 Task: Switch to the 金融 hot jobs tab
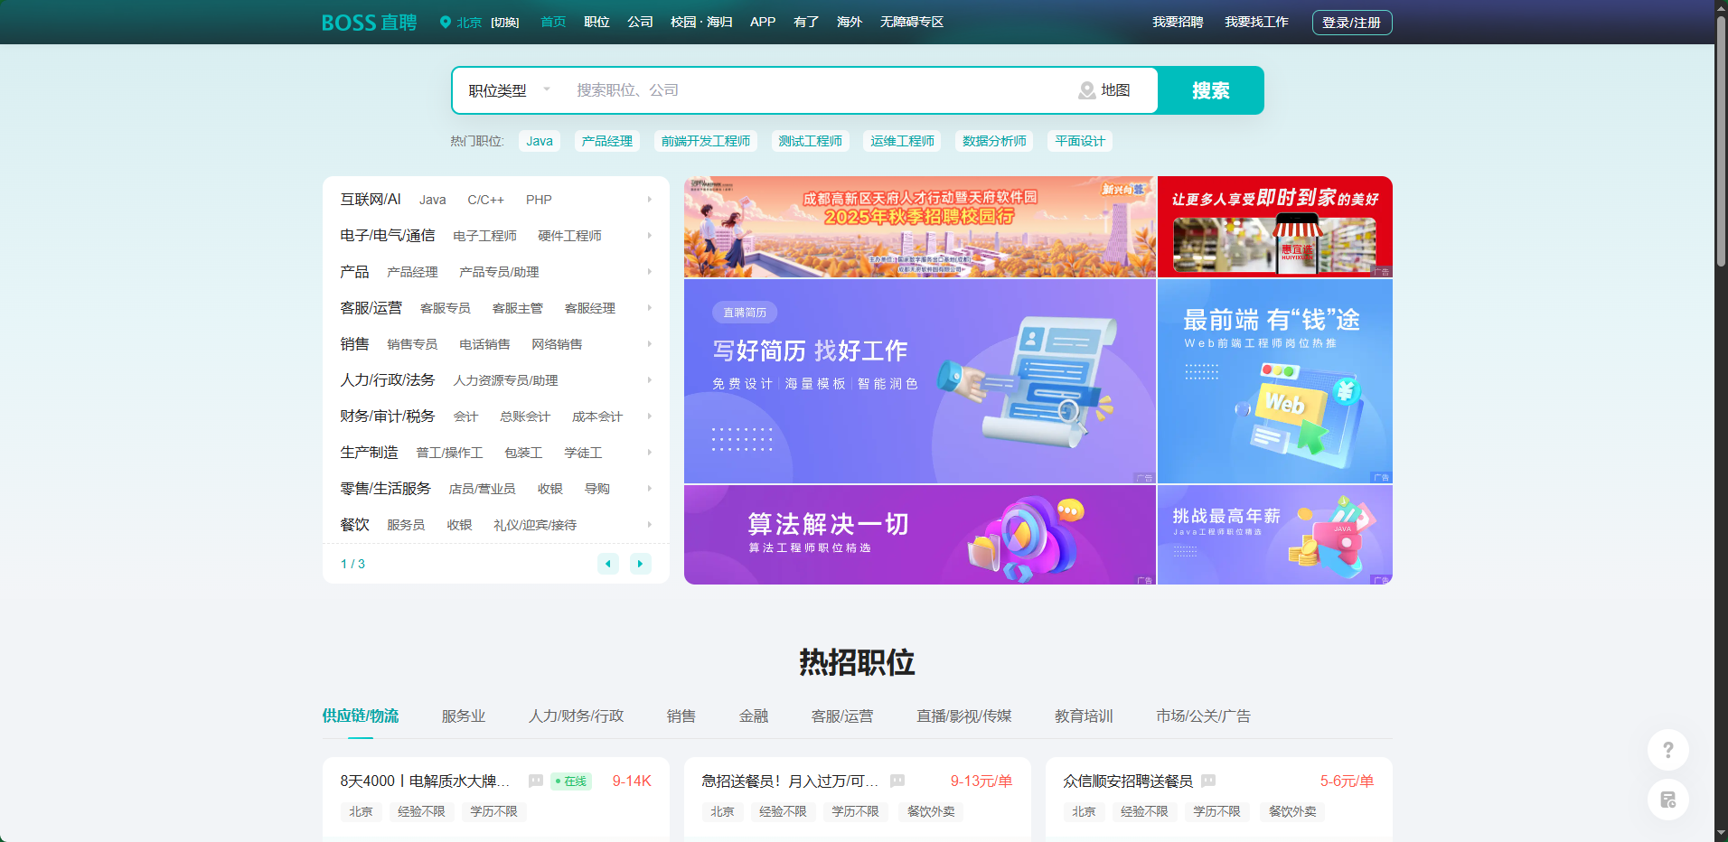(x=753, y=716)
